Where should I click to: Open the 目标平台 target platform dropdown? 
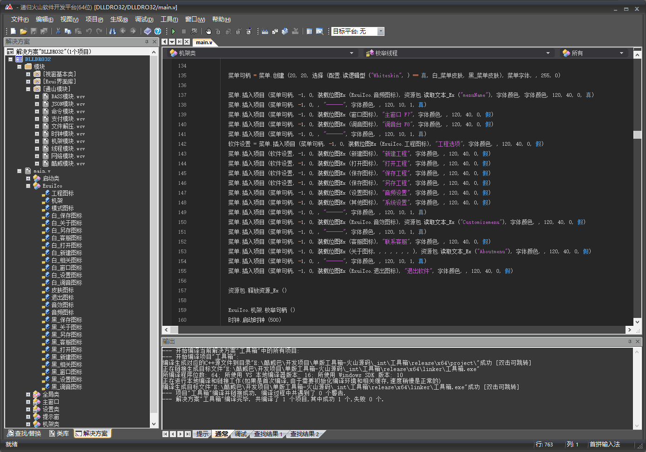tap(381, 31)
